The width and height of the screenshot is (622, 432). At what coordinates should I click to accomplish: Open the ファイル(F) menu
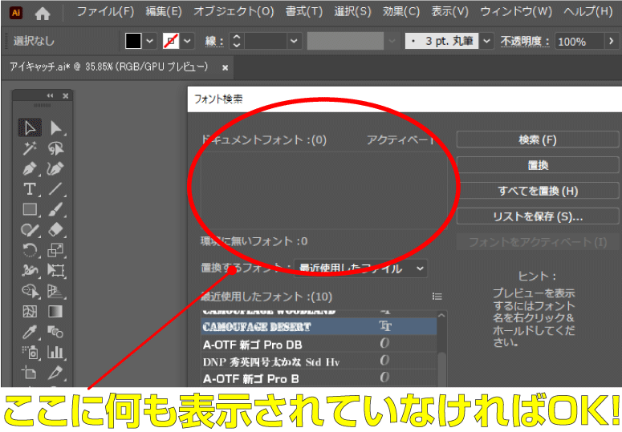105,12
